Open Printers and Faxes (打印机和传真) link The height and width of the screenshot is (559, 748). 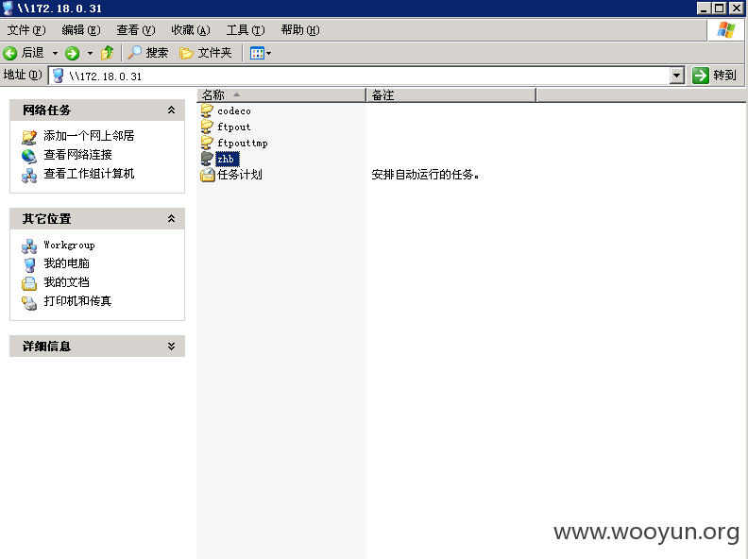pyautogui.click(x=77, y=301)
